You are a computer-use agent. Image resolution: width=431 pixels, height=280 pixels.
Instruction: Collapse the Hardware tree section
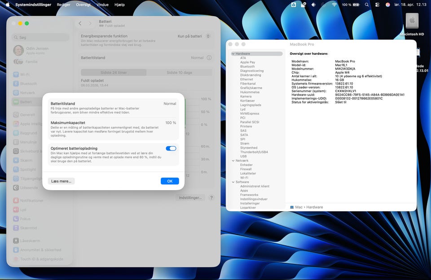(233, 54)
